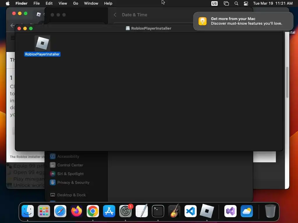Click the RobloxPlayerInstaller file name label
This screenshot has width=298, height=223.
tap(42, 54)
